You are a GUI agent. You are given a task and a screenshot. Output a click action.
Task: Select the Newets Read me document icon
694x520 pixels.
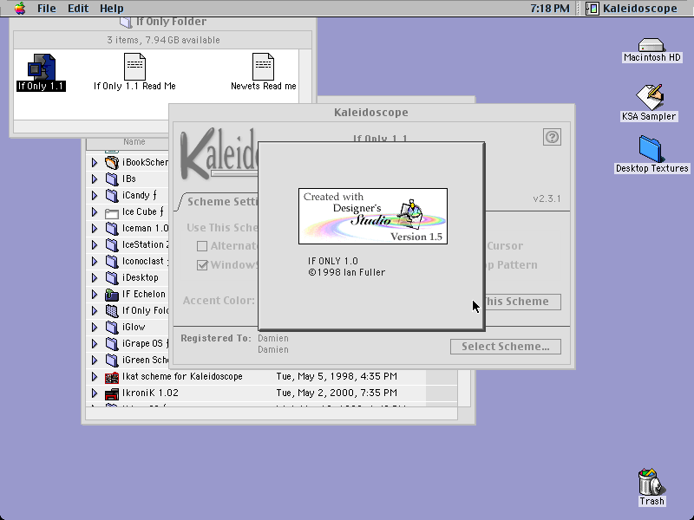[263, 67]
